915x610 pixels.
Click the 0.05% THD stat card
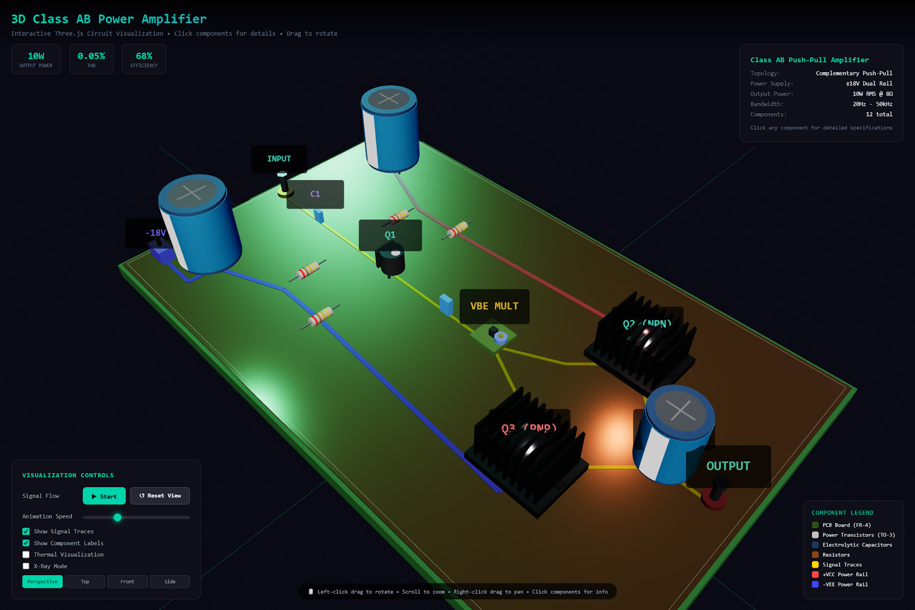point(91,59)
